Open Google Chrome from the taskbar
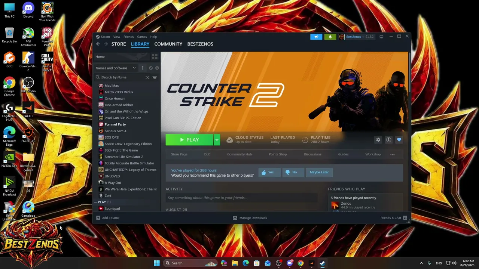The image size is (479, 269). coord(300,263)
